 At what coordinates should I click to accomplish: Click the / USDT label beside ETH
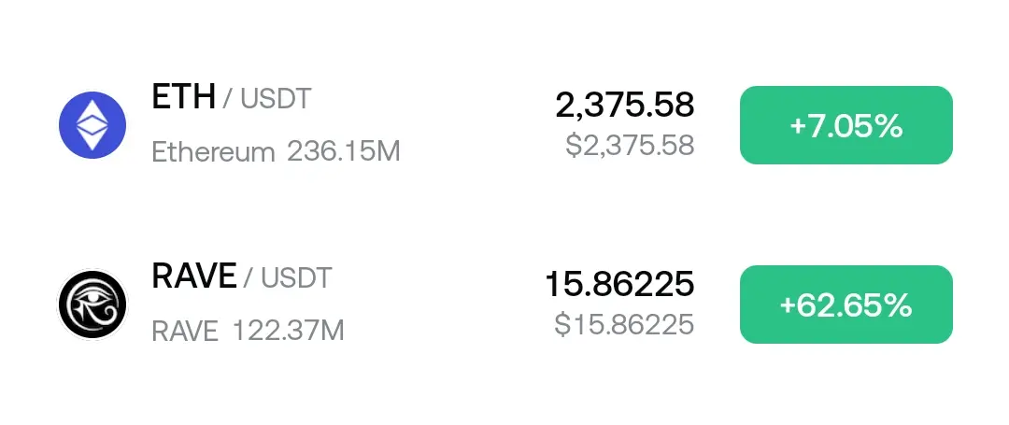[267, 99]
